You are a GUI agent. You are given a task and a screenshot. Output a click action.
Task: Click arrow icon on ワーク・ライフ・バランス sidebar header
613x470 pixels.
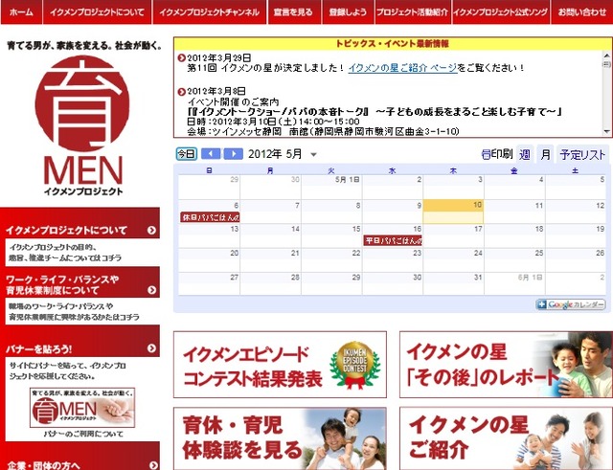(x=151, y=290)
